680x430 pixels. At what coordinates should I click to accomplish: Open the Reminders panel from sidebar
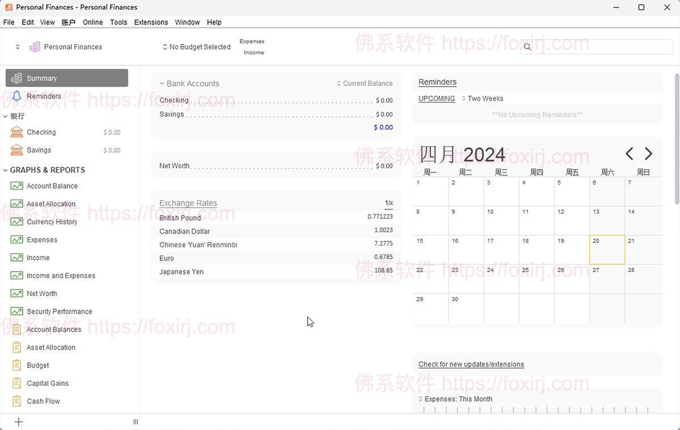pos(45,96)
